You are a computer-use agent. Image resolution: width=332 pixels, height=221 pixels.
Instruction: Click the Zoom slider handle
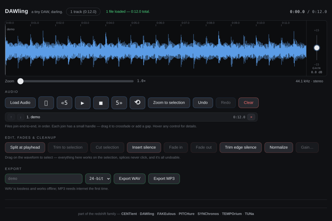[20, 81]
